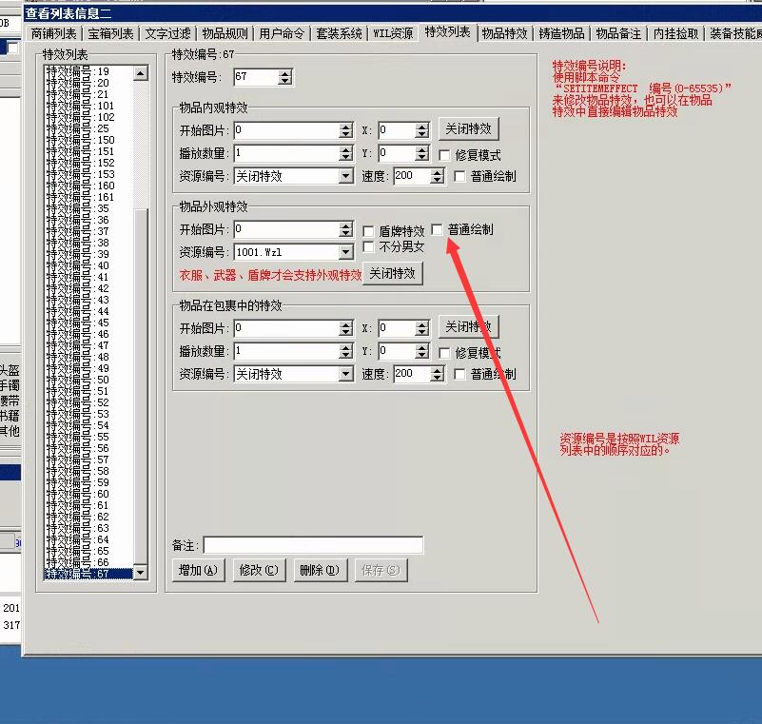762x724 pixels.
Task: Click the 速度 stepper under 物品内观特效
Action: 437,176
